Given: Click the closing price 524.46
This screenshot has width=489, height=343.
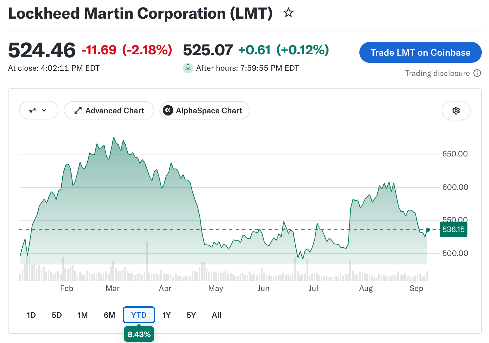Looking at the screenshot, I should tap(42, 50).
